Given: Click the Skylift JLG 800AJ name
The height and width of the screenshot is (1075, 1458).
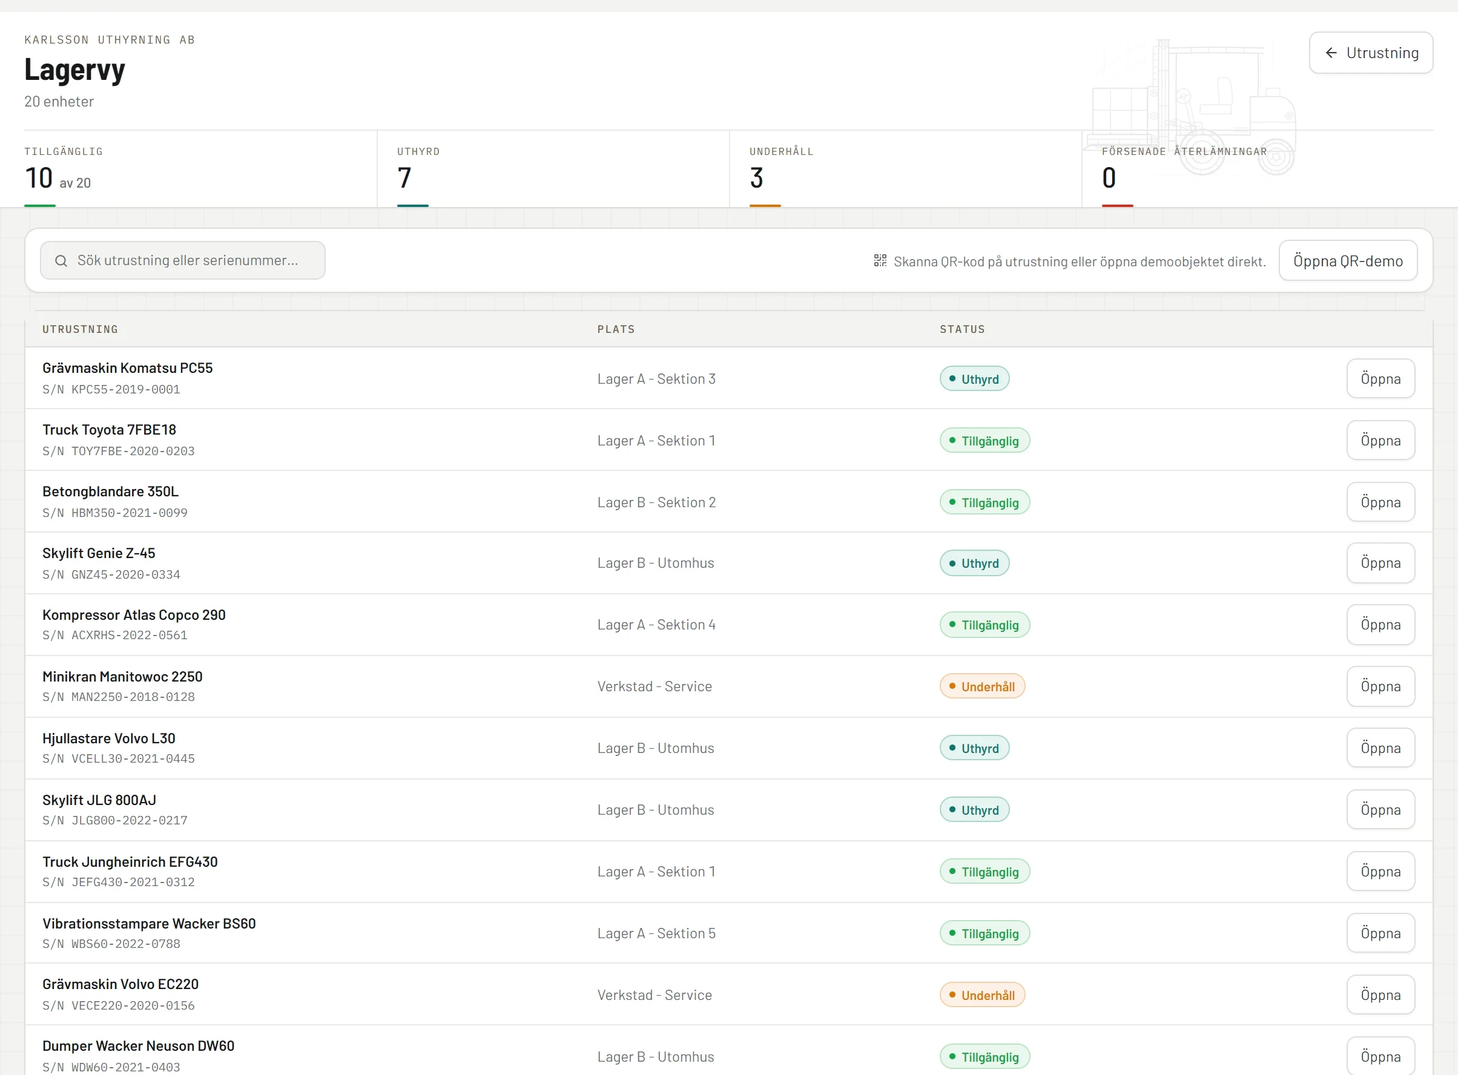Looking at the screenshot, I should [99, 800].
